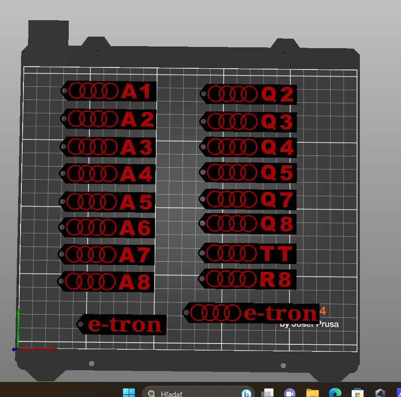Select the R8 keychain model
Image resolution: width=401 pixels, height=397 pixels.
[248, 279]
